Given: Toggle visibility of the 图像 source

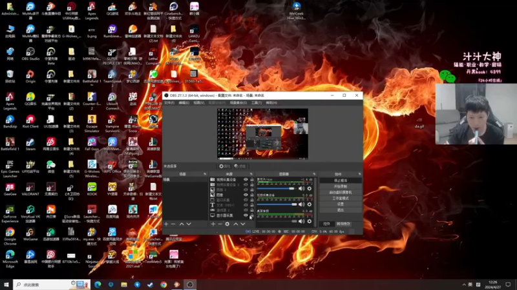Looking at the screenshot, I should tap(246, 194).
